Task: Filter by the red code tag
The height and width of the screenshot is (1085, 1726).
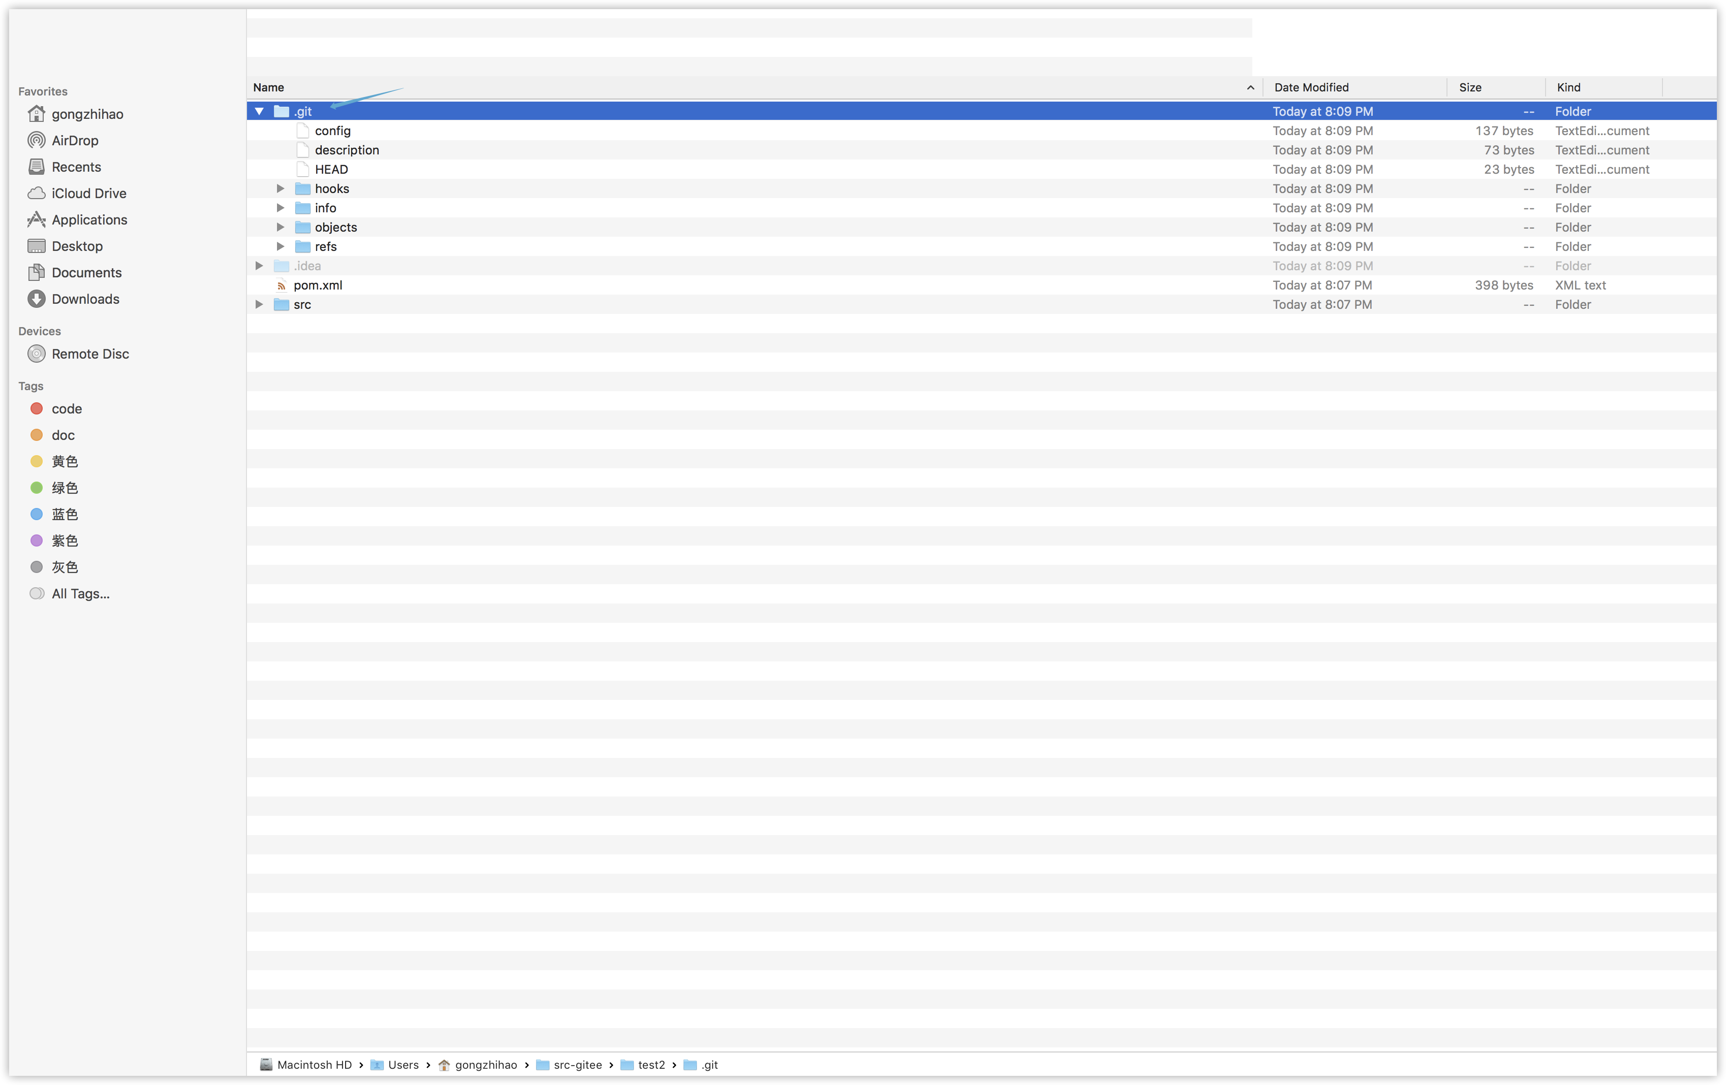Action: click(x=66, y=409)
